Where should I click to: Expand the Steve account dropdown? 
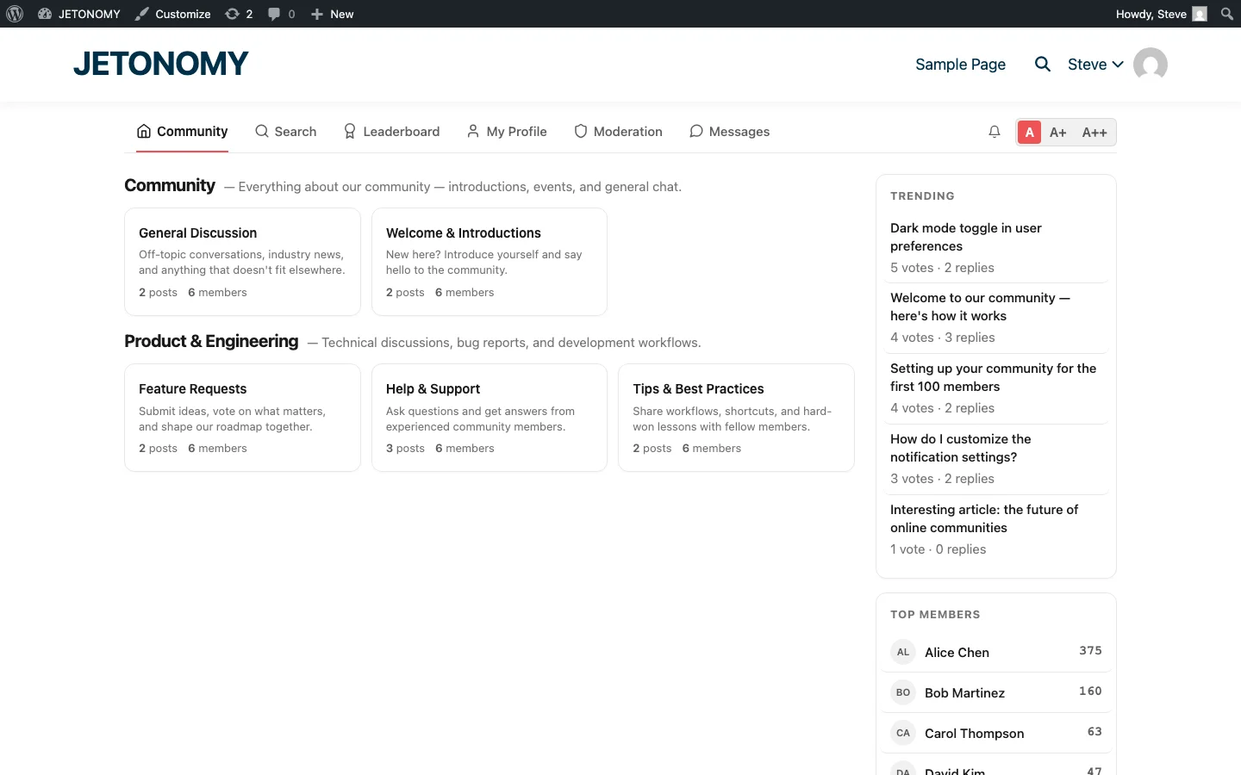(x=1095, y=64)
